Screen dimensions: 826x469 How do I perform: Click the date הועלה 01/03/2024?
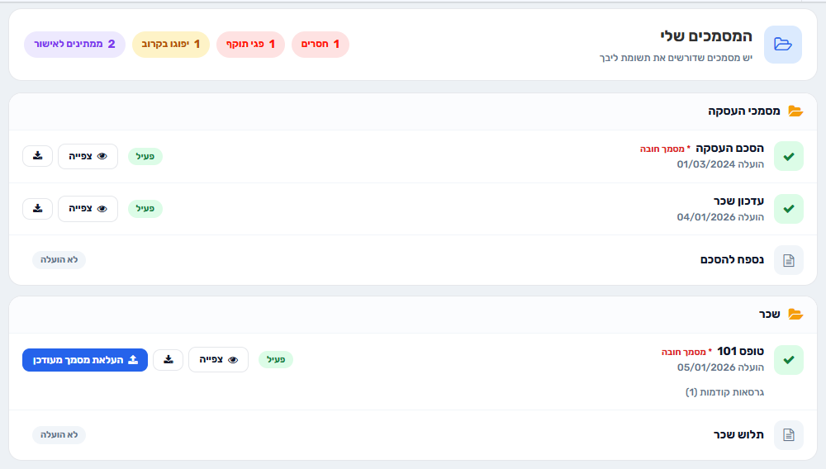click(x=720, y=164)
